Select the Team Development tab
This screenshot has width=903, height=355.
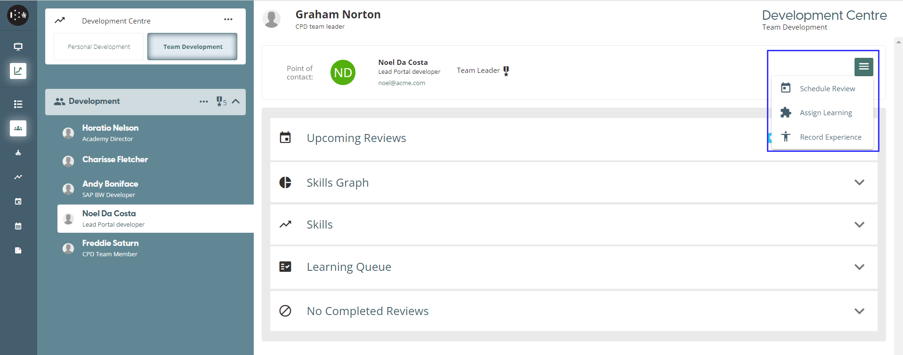(193, 47)
